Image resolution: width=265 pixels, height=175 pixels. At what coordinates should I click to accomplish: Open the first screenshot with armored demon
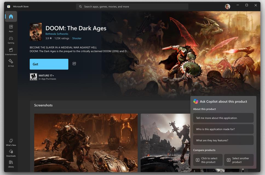[x=86, y=143]
